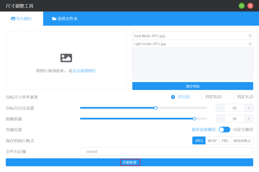
Task: Toggle the storage path switch
Action: (224, 129)
